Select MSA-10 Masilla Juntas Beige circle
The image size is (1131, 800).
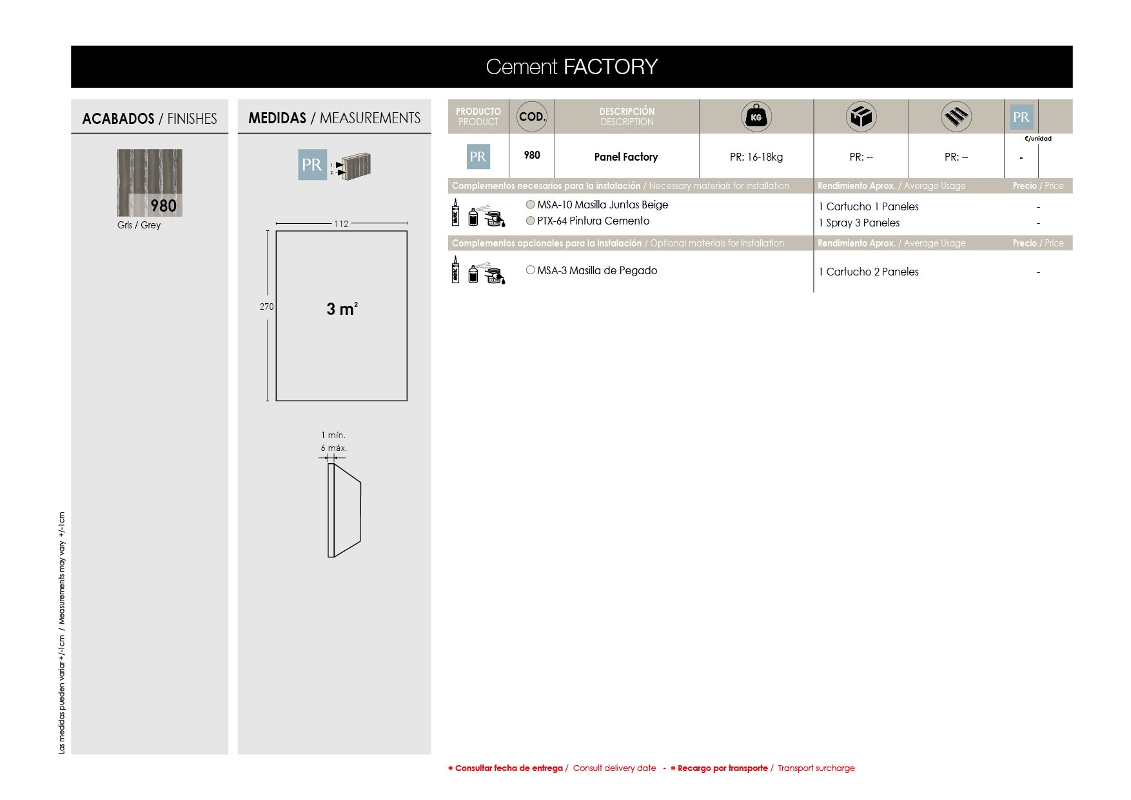531,205
